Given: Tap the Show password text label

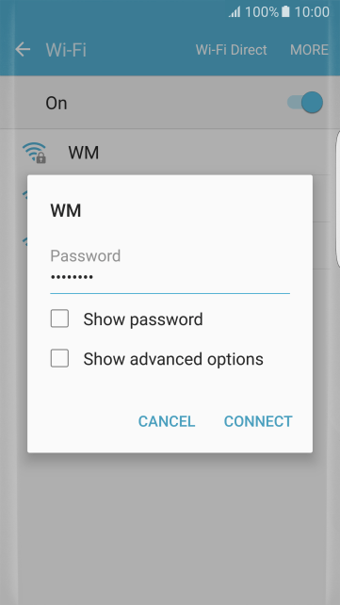Looking at the screenshot, I should tap(143, 319).
